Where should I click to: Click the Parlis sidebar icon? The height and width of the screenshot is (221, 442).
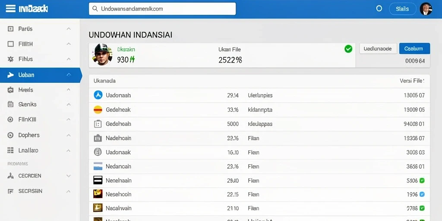coord(10,29)
